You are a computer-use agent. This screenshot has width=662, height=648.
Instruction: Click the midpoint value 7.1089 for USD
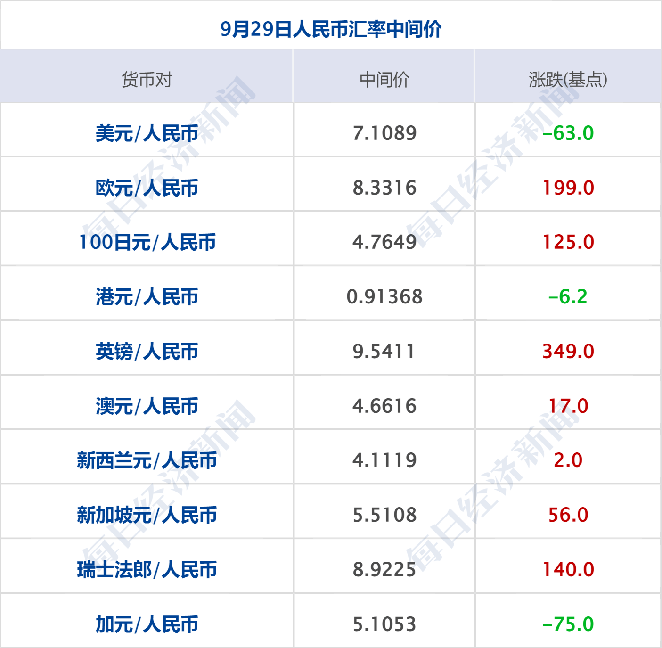[x=385, y=133]
